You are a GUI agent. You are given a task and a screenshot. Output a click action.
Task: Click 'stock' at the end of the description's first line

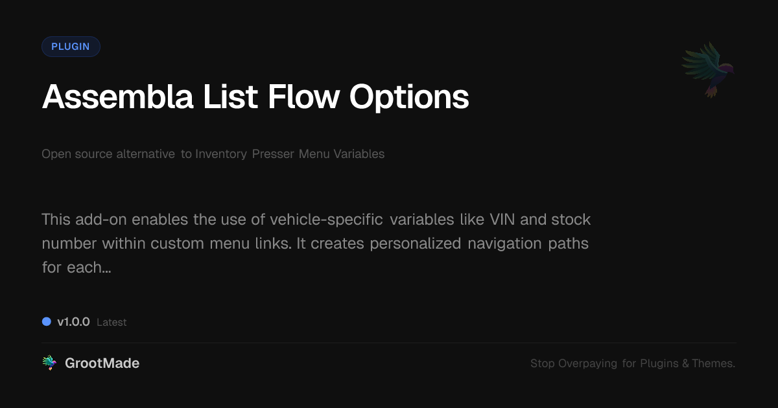571,220
